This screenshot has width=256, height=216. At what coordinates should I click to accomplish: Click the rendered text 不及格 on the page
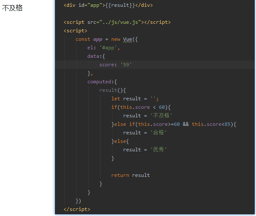[x=12, y=8]
